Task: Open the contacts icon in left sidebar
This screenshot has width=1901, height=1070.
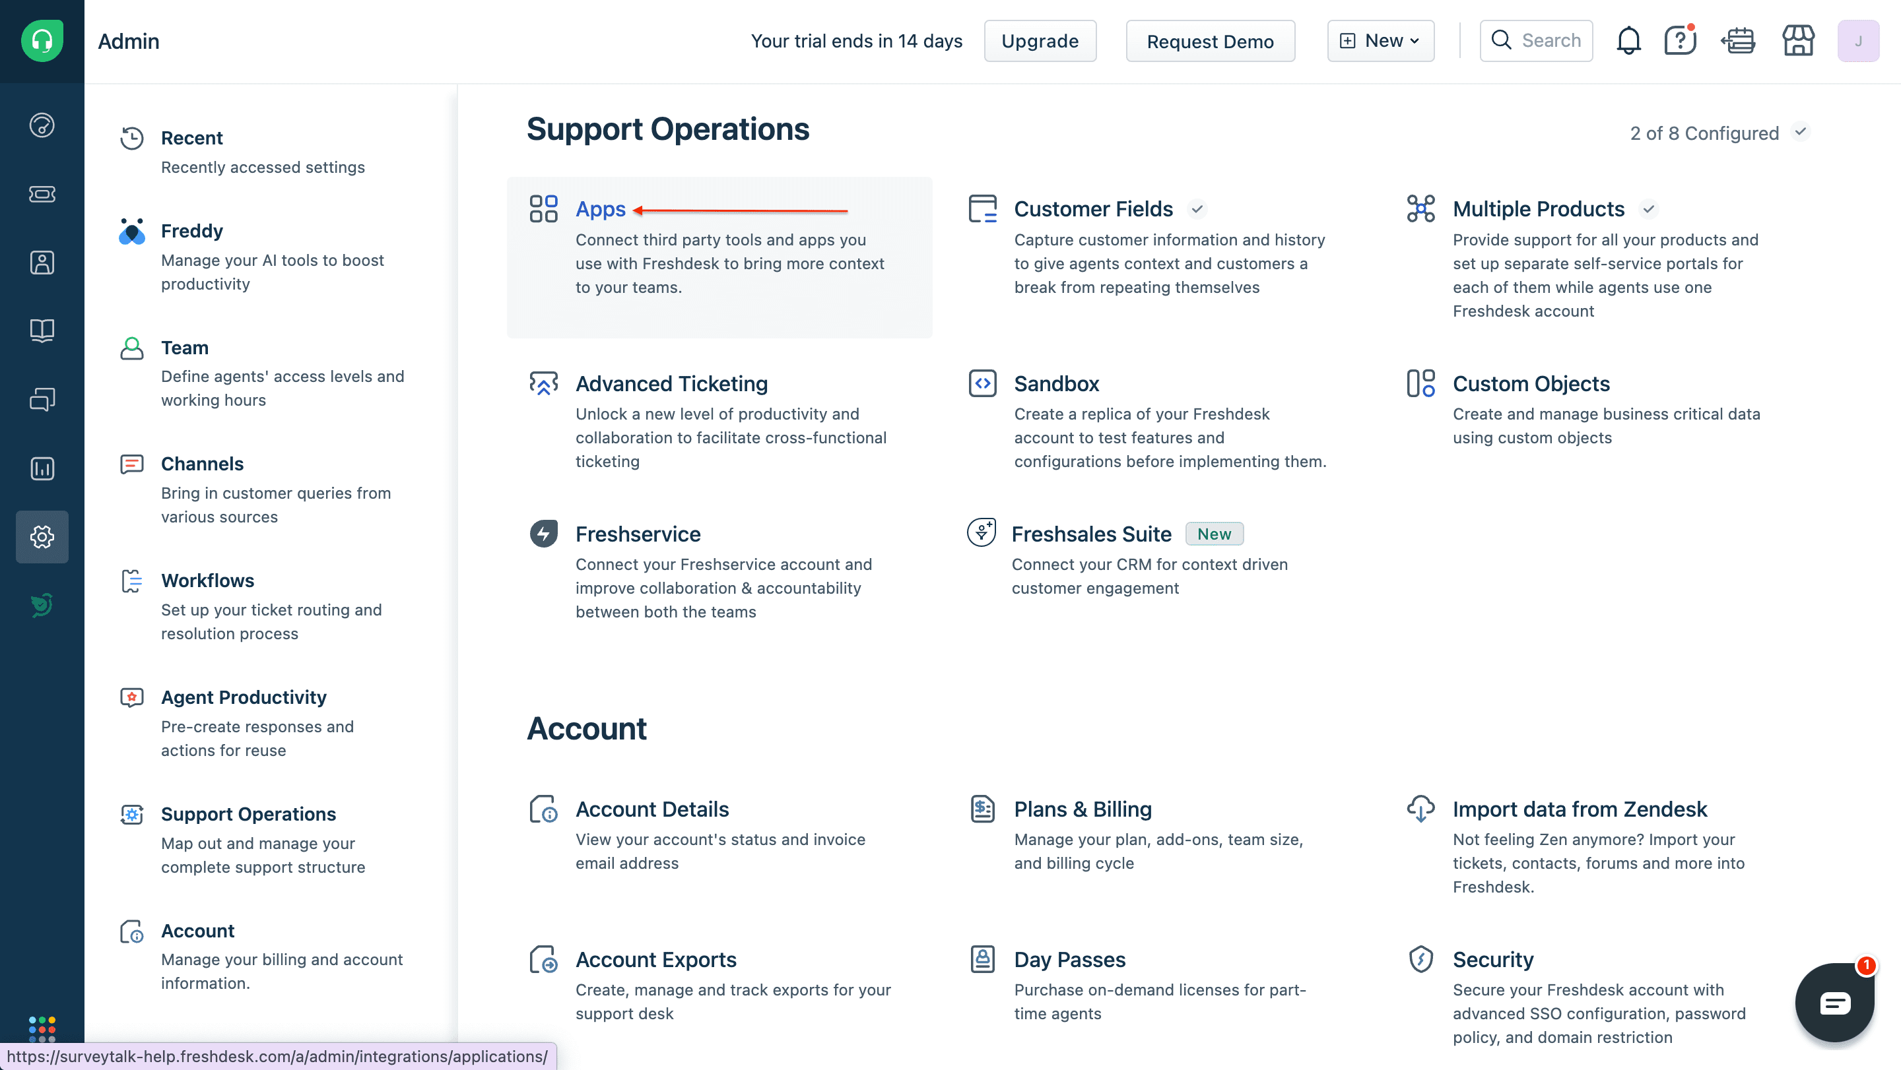Action: [42, 263]
